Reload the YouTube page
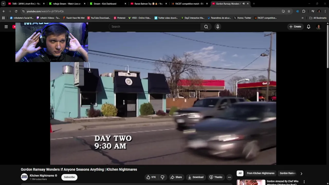 [x=16, y=11]
